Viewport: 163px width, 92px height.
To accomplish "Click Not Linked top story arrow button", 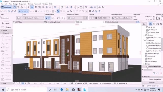I will point(154,17).
